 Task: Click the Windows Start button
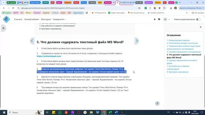[4, 112]
